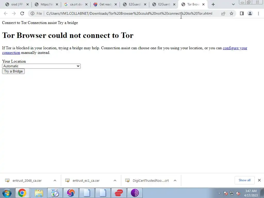Click the page heading Tor Browser could not connect
264x198 pixels.
(68, 35)
